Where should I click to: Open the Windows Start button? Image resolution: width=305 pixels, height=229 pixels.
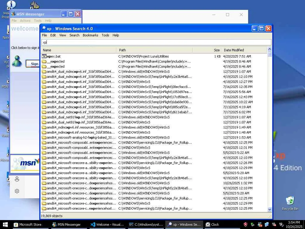coord(5,225)
